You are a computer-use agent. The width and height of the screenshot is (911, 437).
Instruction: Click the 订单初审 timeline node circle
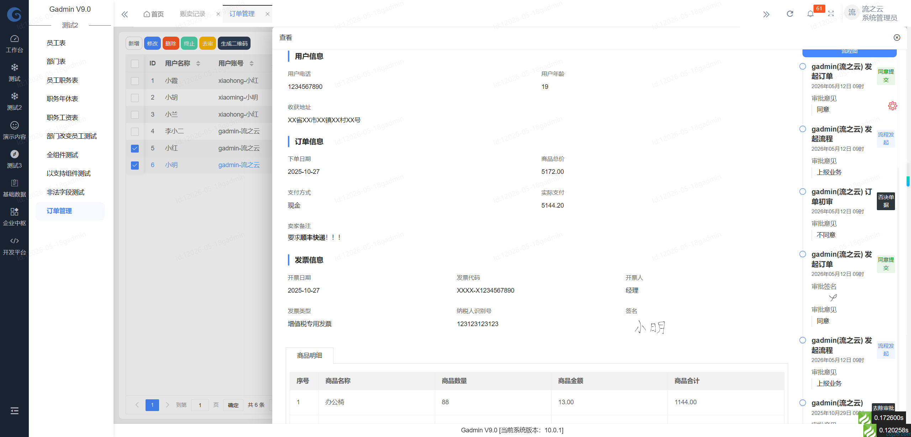click(x=802, y=192)
